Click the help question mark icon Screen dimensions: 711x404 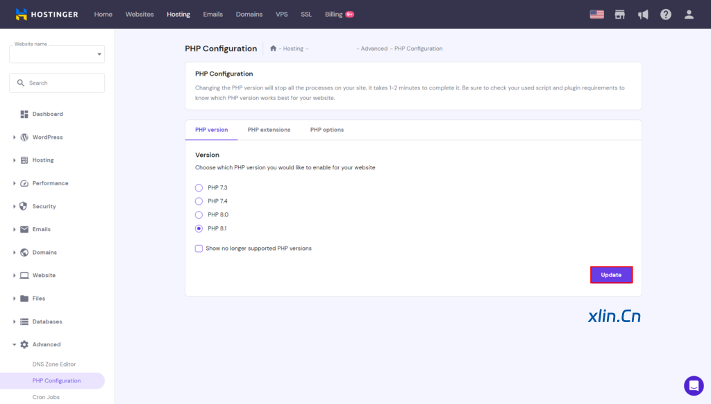(x=666, y=14)
